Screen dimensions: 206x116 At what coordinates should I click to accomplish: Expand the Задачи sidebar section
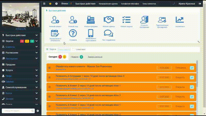click(37, 41)
